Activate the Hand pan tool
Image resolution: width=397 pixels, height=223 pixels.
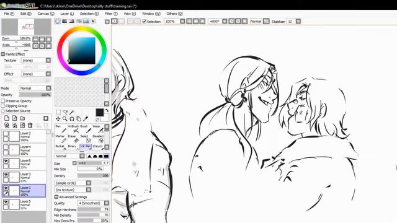(79, 119)
